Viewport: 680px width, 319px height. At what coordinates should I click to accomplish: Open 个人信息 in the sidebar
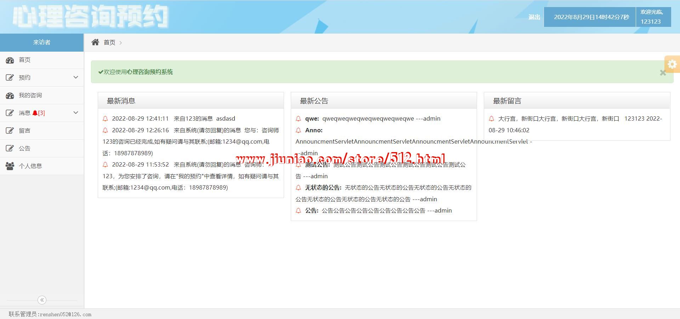pos(42,166)
